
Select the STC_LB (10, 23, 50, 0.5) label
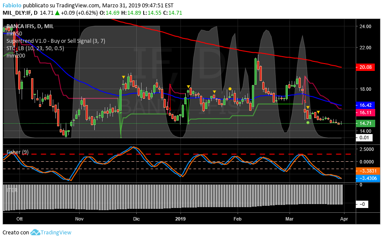tap(35, 48)
